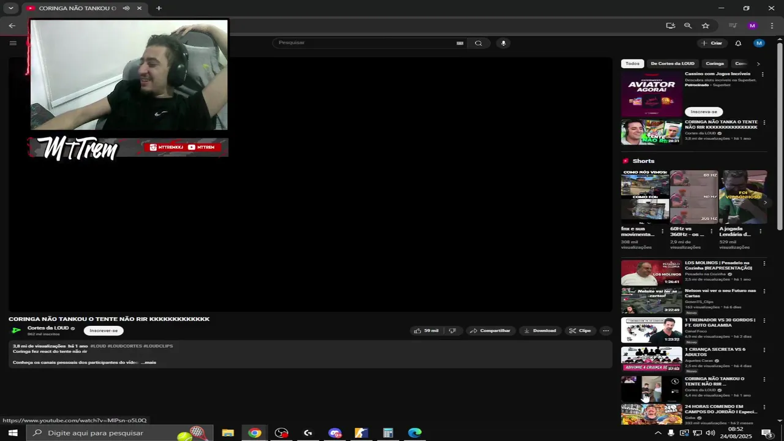This screenshot has height=441, width=784.
Task: Expand description with '...mais'
Action: [148, 363]
